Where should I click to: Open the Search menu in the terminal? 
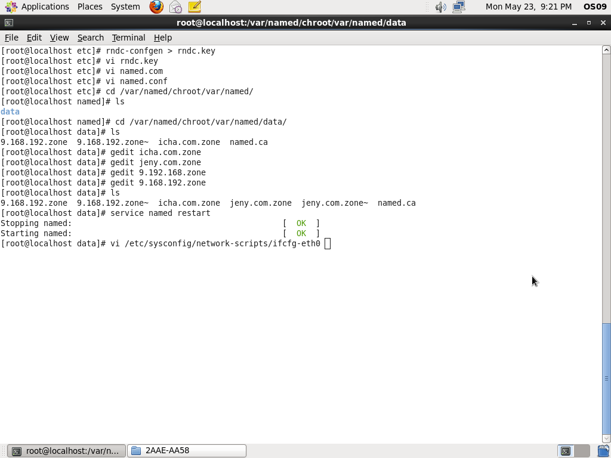[90, 37]
